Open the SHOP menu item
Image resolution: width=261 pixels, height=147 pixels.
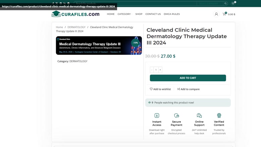(139, 14)
